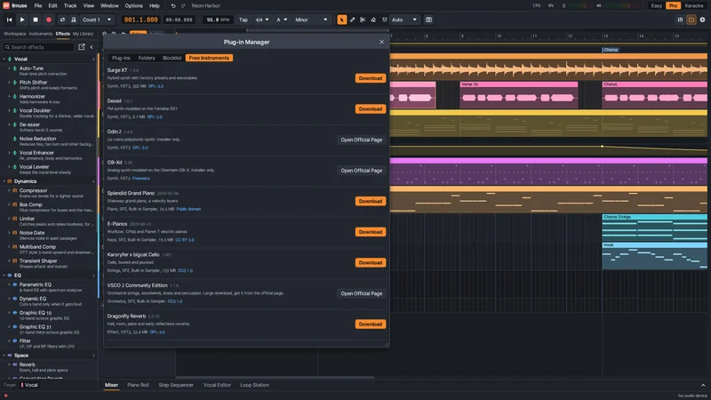This screenshot has height=400, width=711.
Task: Open the mixer sliders icon top right
Action: [680, 20]
